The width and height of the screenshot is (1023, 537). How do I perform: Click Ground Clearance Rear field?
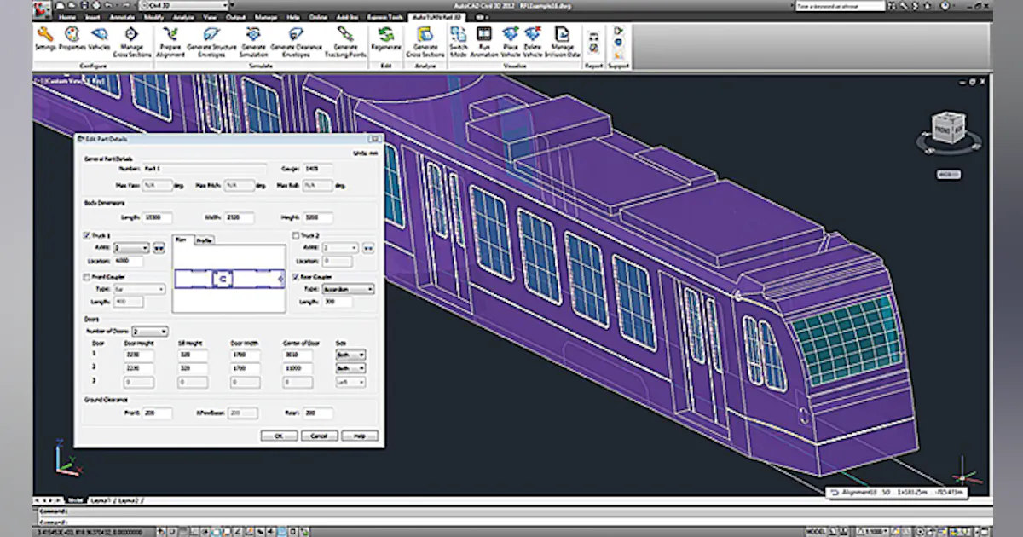[318, 413]
